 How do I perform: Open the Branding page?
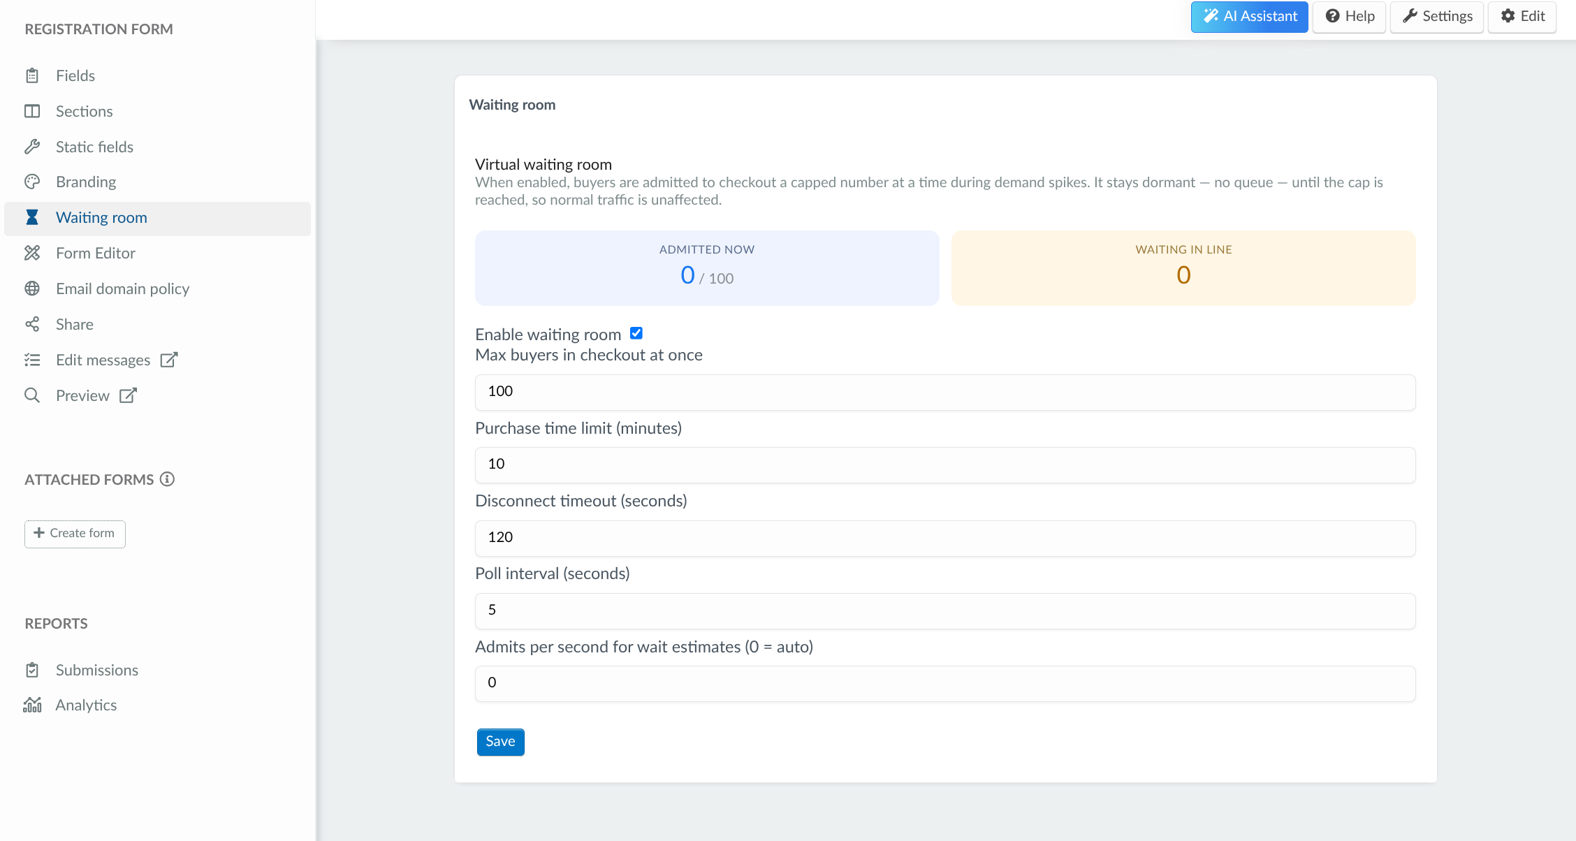coord(157,182)
